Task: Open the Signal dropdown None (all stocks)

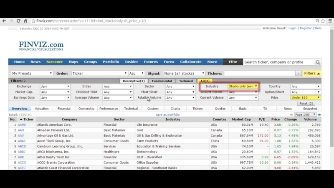Action: point(184,74)
